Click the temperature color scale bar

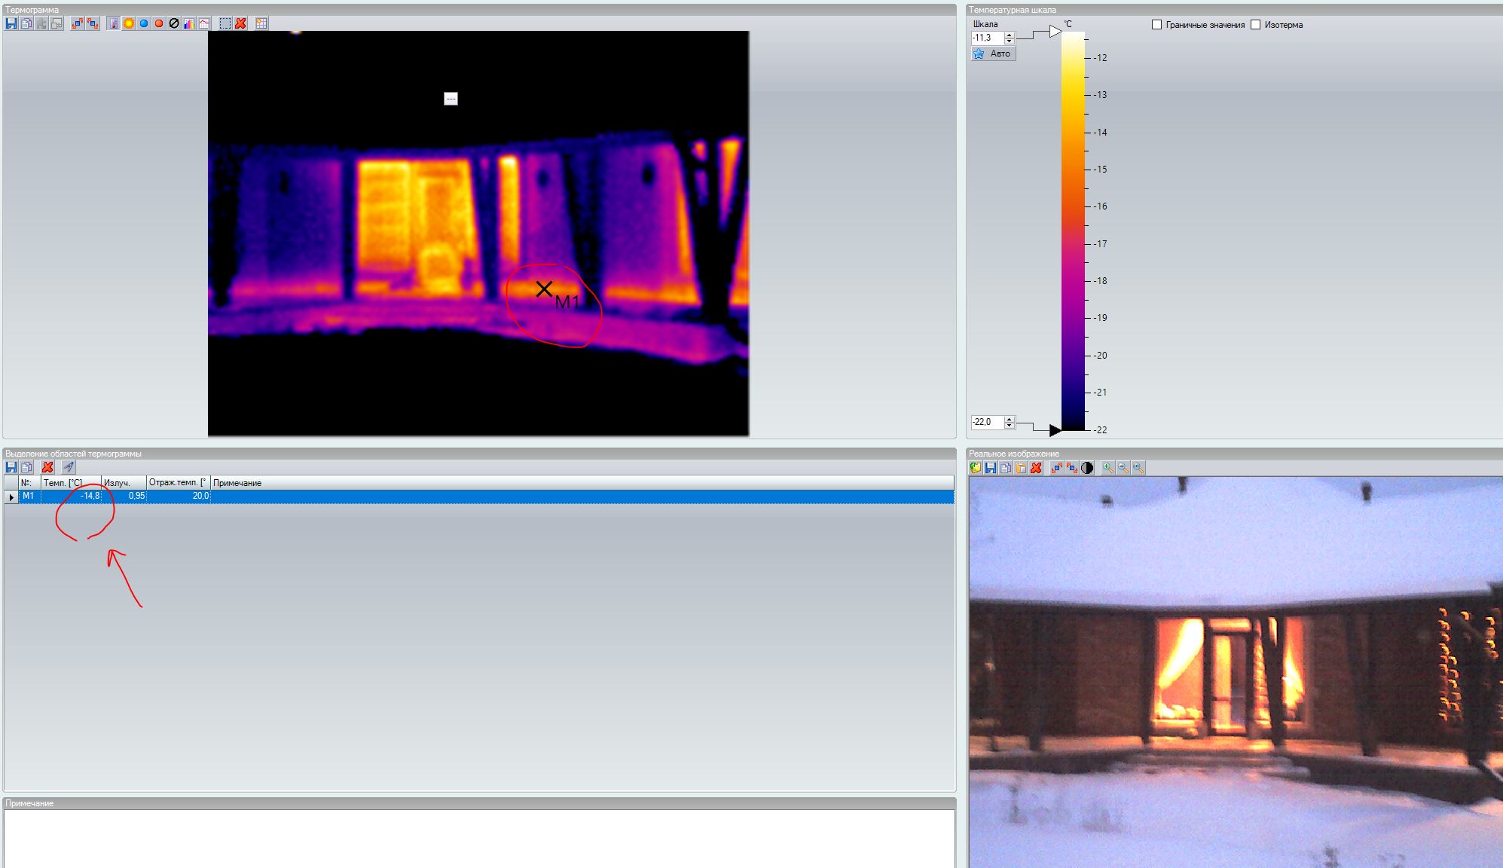point(1073,226)
